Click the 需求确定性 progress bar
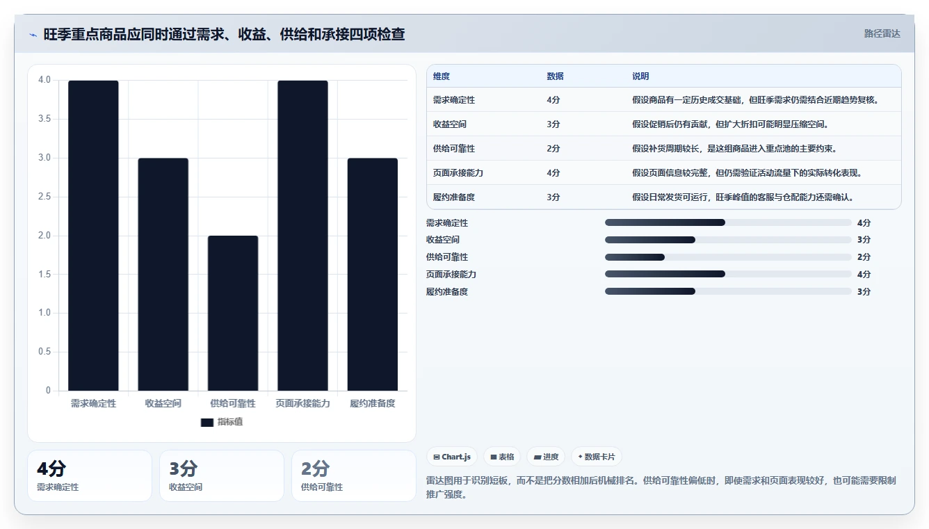 (728, 222)
